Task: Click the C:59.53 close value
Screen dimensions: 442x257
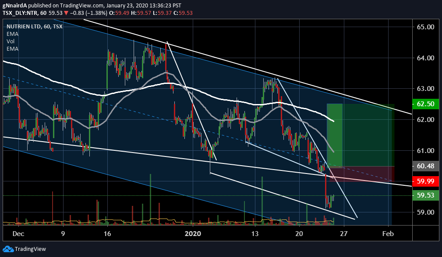Action: [x=183, y=13]
